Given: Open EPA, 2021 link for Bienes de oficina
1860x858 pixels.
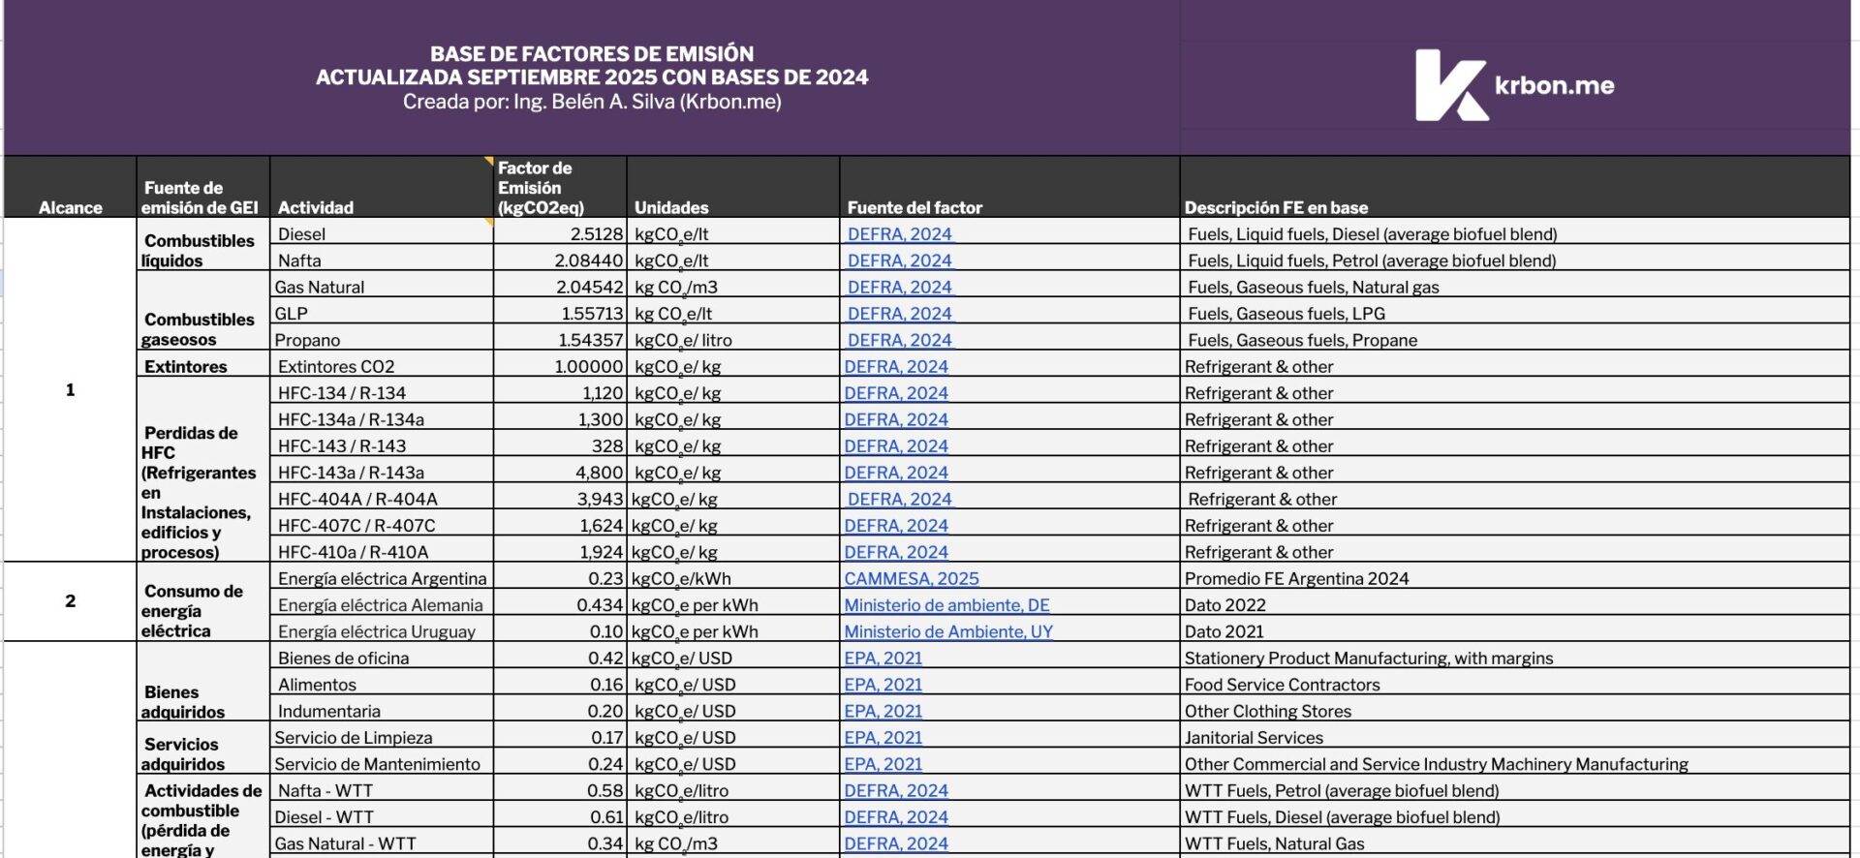Looking at the screenshot, I should tap(883, 658).
